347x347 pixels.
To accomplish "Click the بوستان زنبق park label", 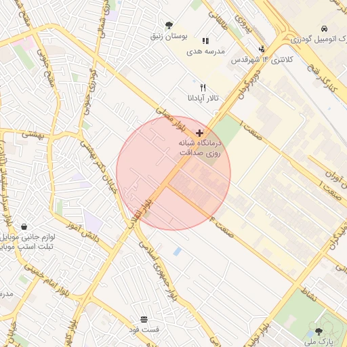I will click(x=169, y=36).
